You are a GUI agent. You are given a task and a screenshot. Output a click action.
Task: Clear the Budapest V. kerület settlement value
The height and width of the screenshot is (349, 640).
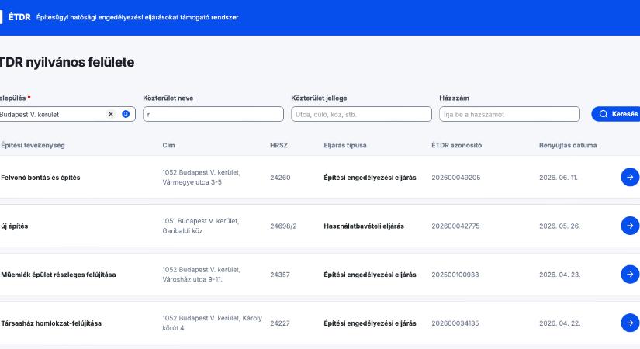coord(111,114)
